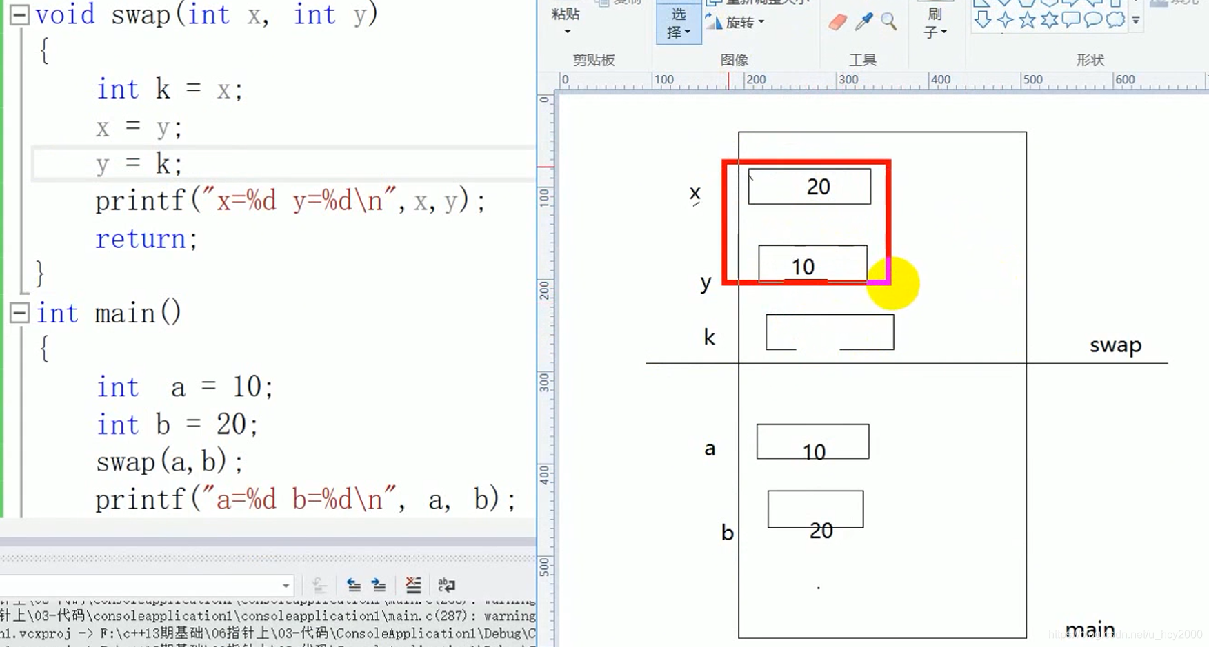Open the 旋转 rotate dropdown
1209x647 pixels.
click(x=736, y=23)
